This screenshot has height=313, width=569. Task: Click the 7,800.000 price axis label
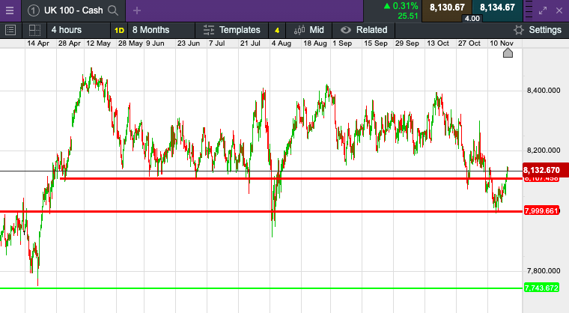pyautogui.click(x=544, y=271)
